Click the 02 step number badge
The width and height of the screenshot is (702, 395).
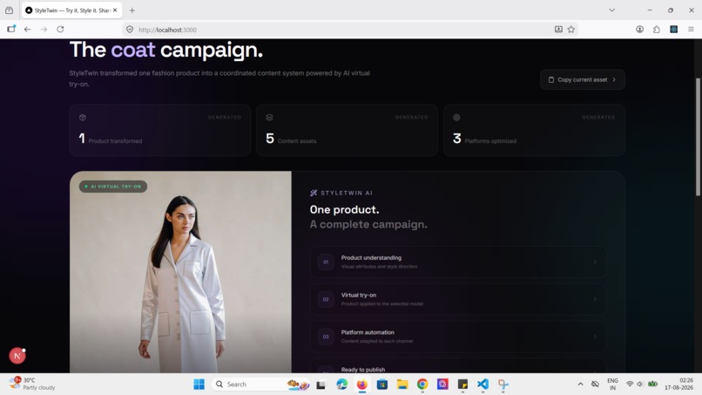tap(326, 299)
